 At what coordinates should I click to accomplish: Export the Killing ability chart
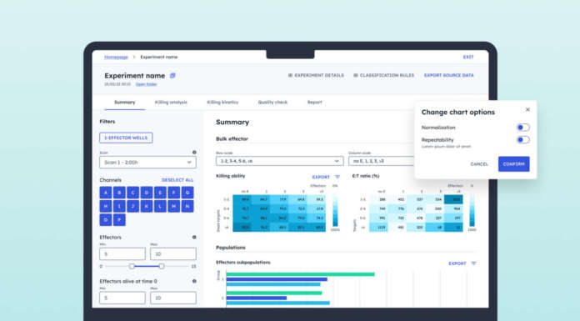321,177
